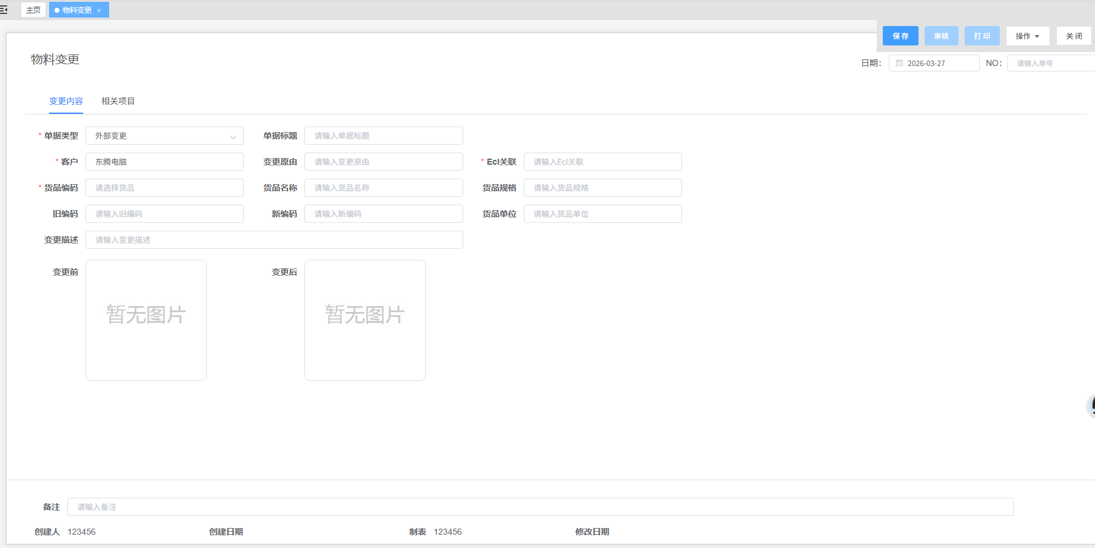Click the Ecl关联 input field

(602, 162)
